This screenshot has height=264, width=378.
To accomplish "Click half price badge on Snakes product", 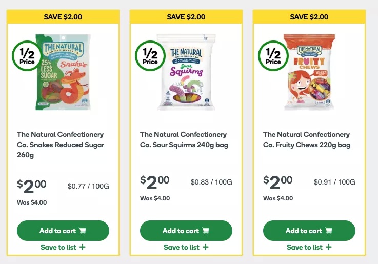I will pos(27,56).
